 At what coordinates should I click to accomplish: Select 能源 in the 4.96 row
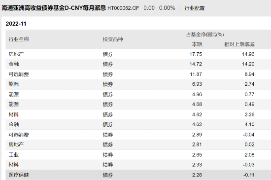(14, 94)
